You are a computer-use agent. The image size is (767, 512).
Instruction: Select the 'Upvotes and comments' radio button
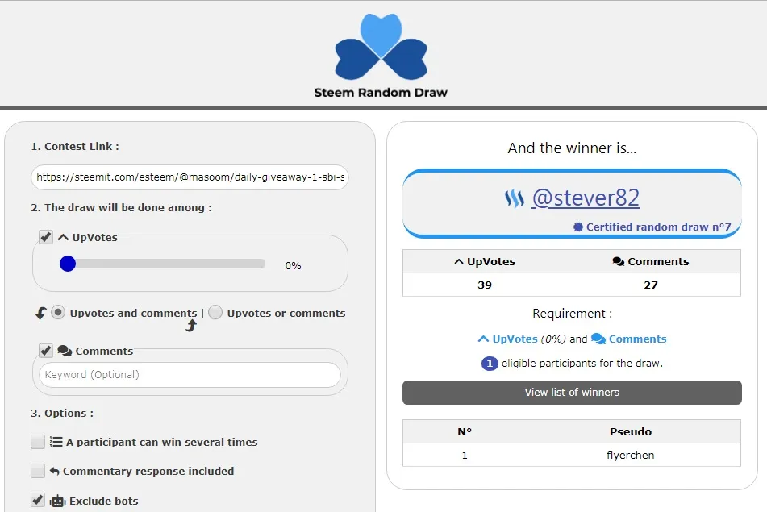click(58, 312)
